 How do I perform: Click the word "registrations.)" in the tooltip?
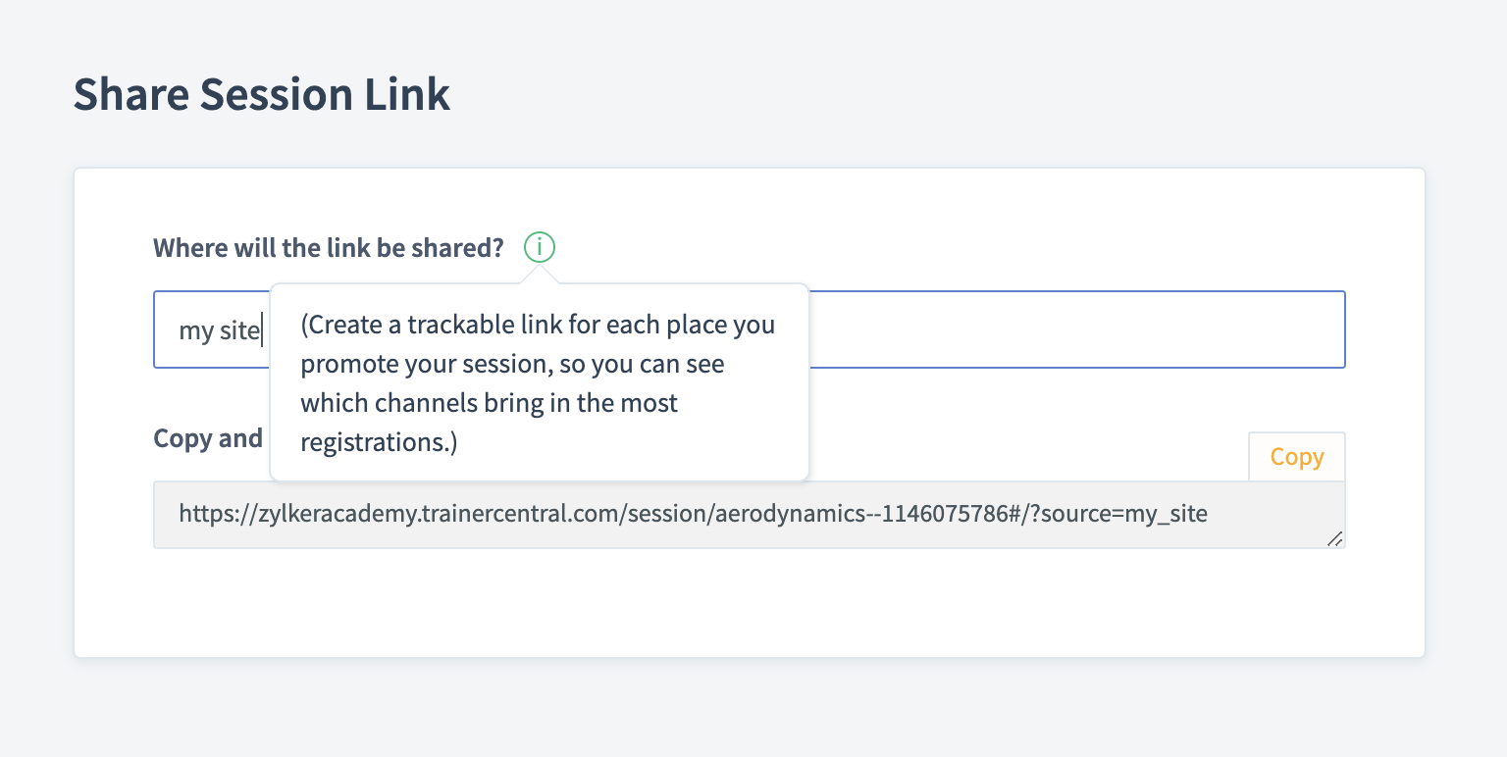tap(379, 442)
